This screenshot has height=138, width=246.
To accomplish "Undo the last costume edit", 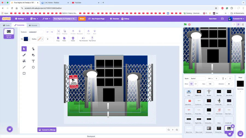I will (x=48, y=32).
